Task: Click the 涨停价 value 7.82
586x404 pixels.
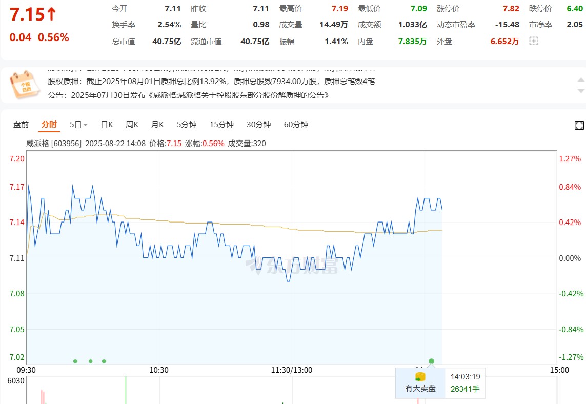Action: click(x=511, y=8)
